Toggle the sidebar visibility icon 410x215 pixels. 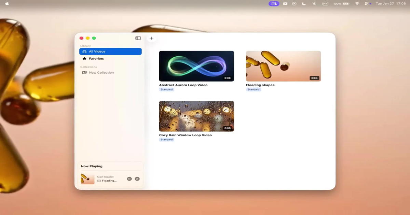(138, 38)
